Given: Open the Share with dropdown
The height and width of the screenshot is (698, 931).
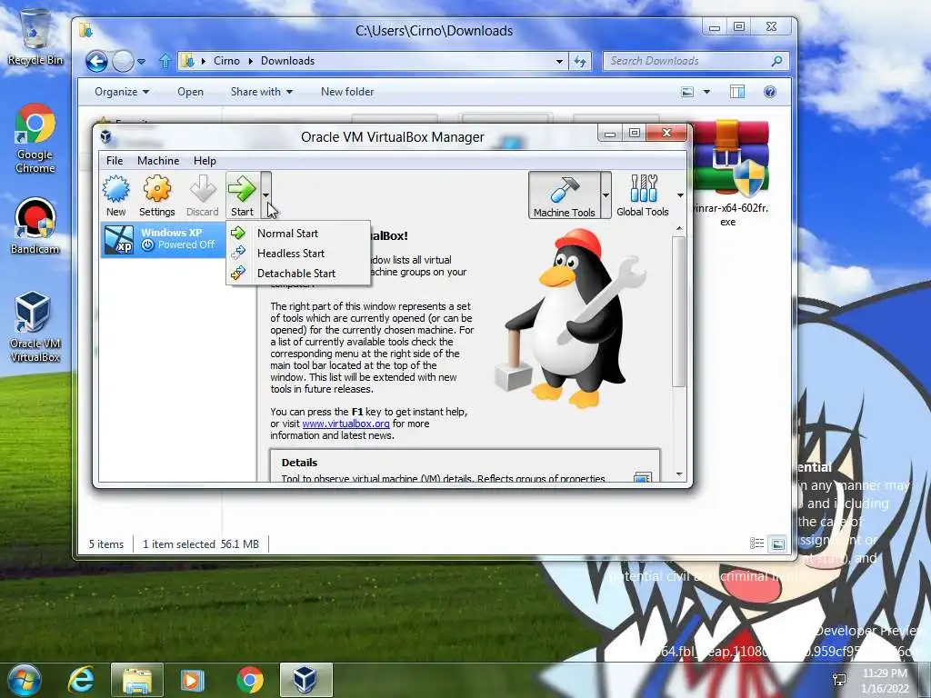Looking at the screenshot, I should pyautogui.click(x=262, y=92).
